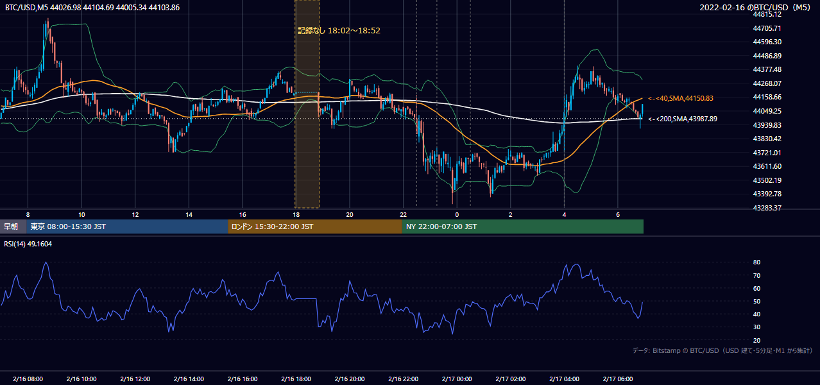Click the 2/16 10:00 date label

pyautogui.click(x=81, y=379)
